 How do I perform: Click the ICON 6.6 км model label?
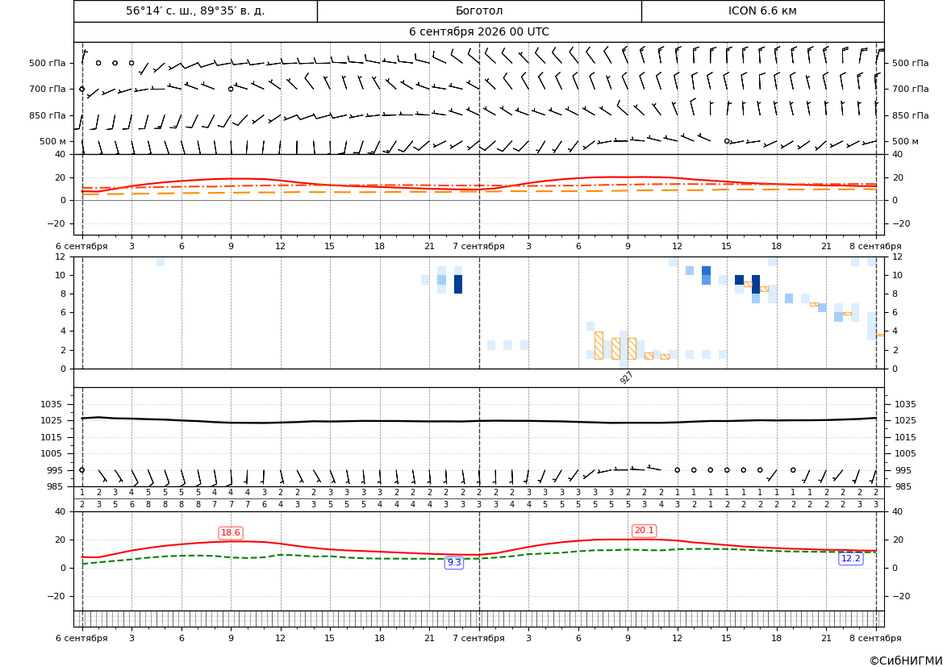tap(762, 10)
